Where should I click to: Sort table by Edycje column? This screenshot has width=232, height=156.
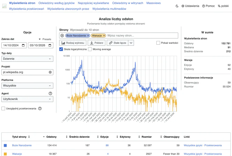(x=103, y=137)
